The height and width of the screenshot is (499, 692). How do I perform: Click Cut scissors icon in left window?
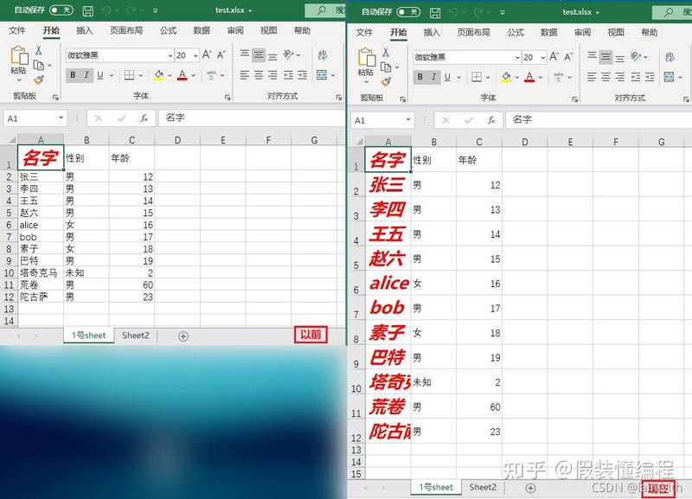[39, 51]
